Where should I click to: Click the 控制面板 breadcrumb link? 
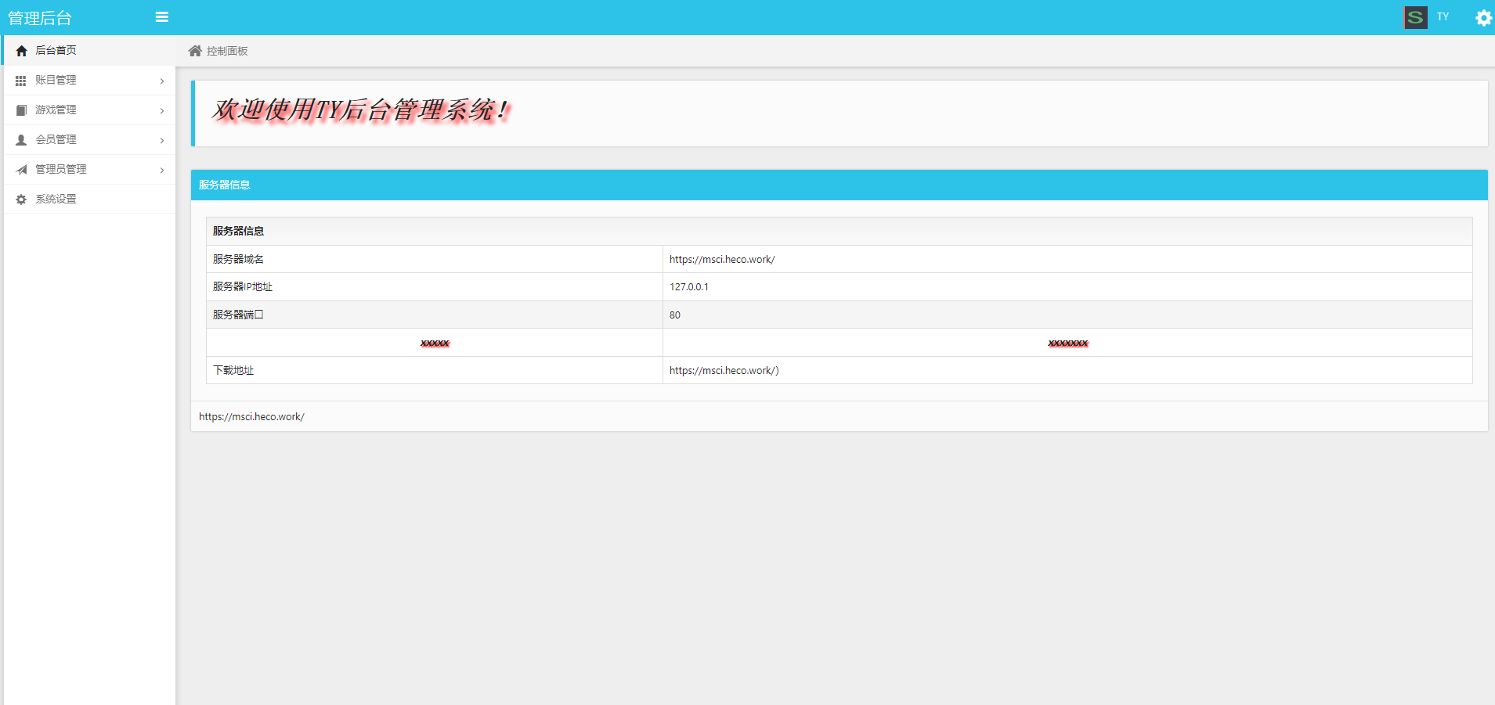(x=227, y=51)
